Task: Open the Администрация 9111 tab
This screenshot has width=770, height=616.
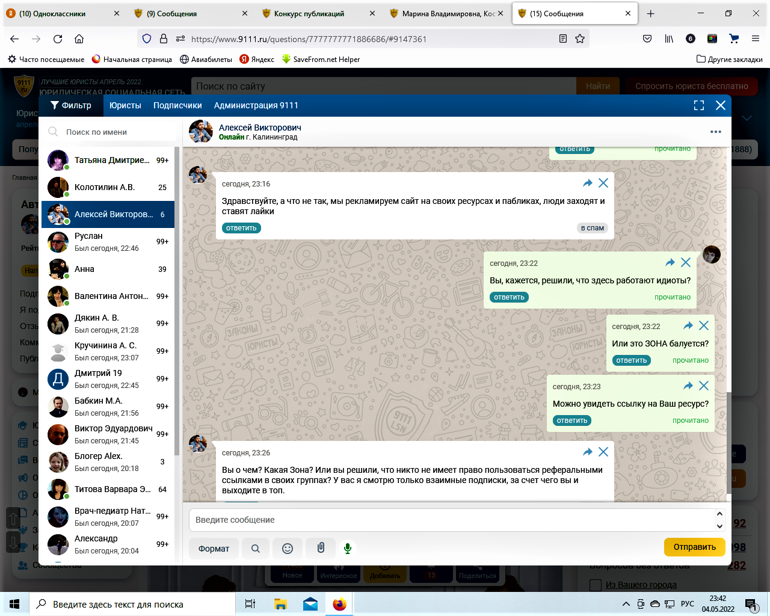Action: [x=256, y=105]
